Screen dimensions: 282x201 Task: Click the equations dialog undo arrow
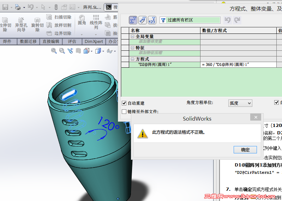coord(228,20)
